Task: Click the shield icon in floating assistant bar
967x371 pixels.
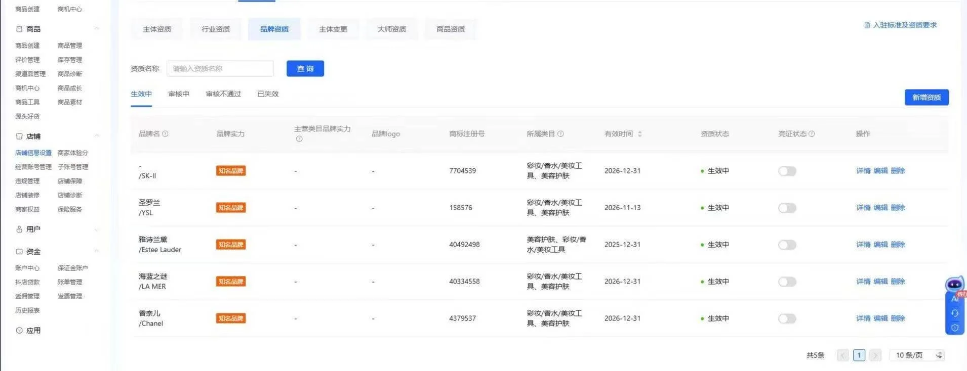Action: (955, 328)
